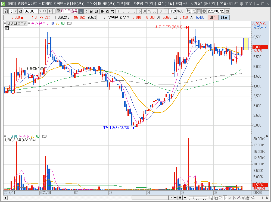Viewport: 271px width, 202px height.
Task: Open the stock code search magnifier
Action: pos(45,11)
